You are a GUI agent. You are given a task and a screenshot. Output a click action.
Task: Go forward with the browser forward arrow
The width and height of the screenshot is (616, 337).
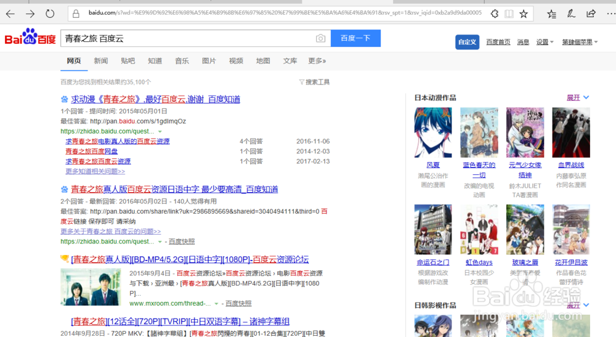[30, 14]
